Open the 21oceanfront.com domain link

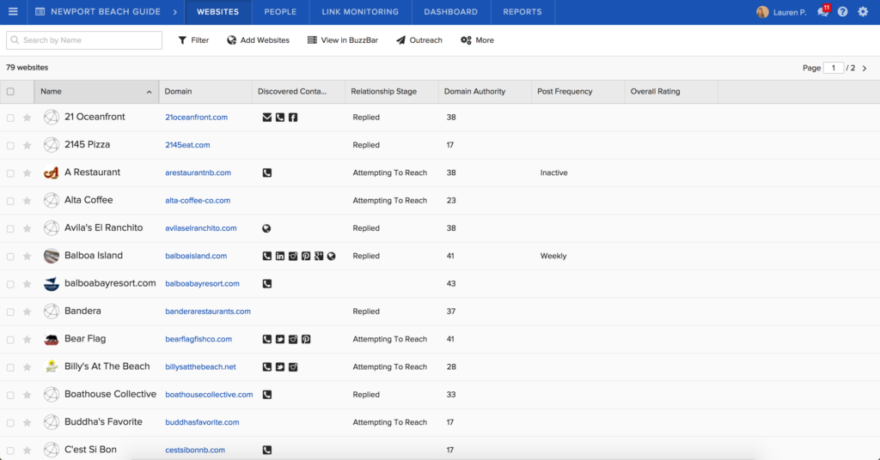pos(197,117)
